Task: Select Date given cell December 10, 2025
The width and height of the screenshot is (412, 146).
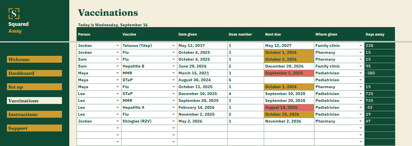Action: (x=202, y=93)
